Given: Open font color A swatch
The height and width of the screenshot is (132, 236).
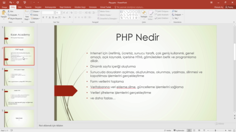Looking at the screenshot, I should tap(70, 17).
